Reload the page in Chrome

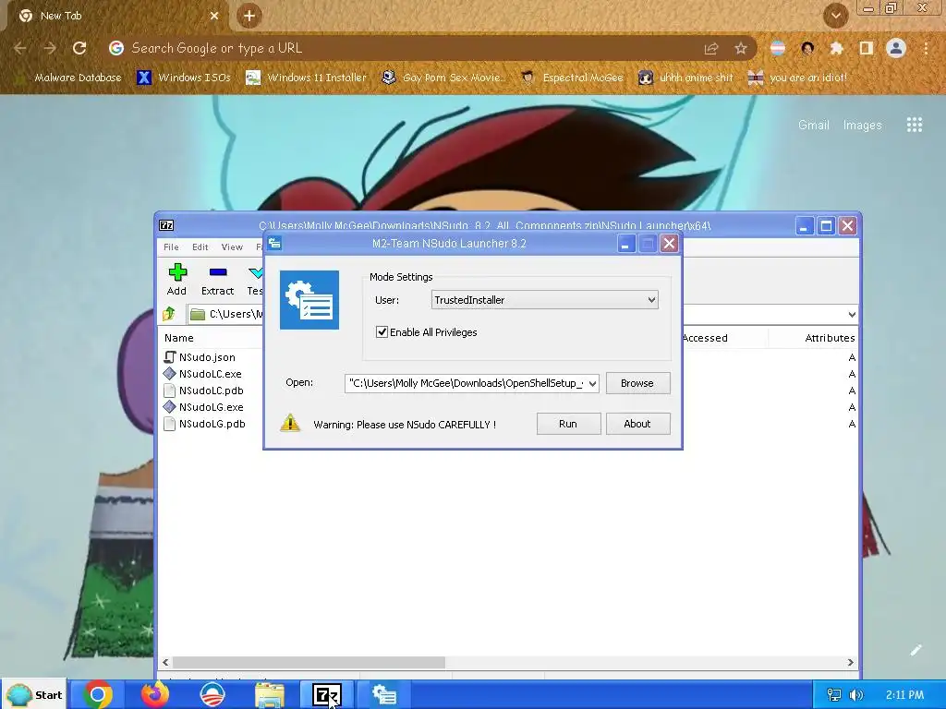pyautogui.click(x=79, y=48)
